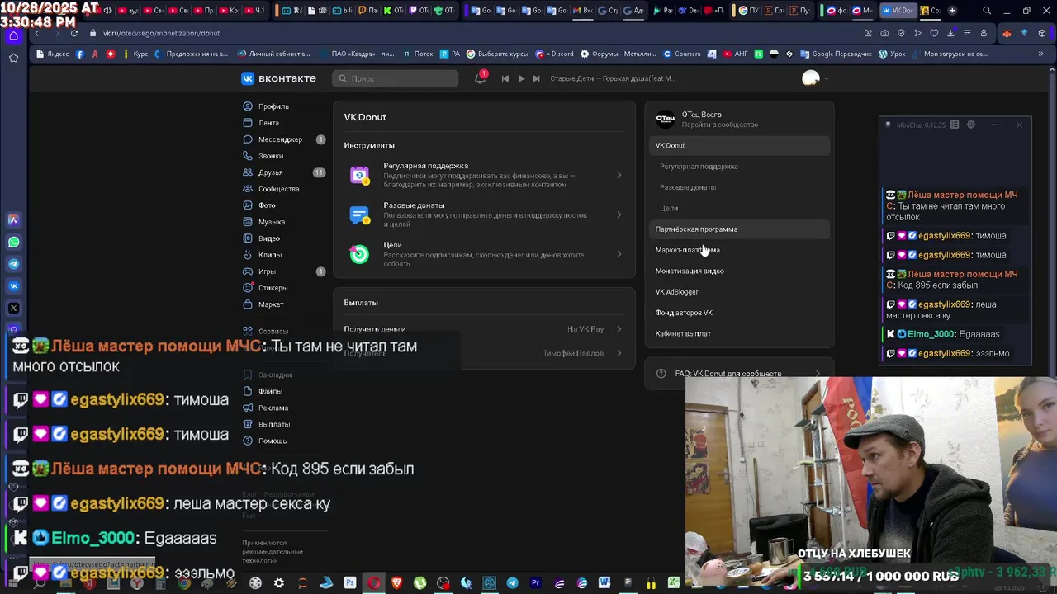The height and width of the screenshot is (594, 1057).
Task: Open the Discord bookmark
Action: [x=555, y=54]
